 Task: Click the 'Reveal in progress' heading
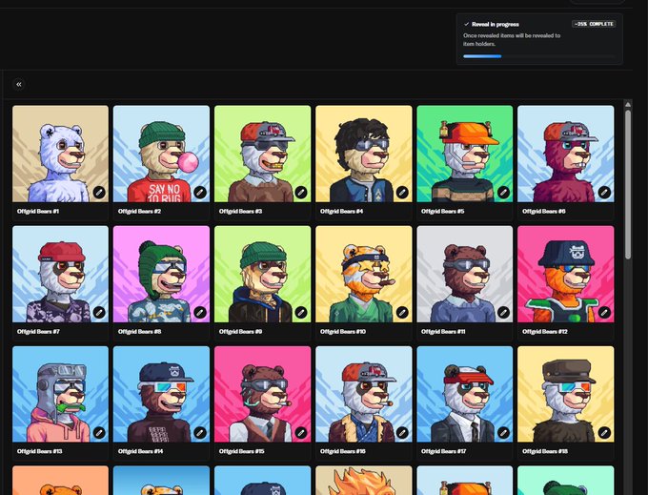click(x=496, y=25)
